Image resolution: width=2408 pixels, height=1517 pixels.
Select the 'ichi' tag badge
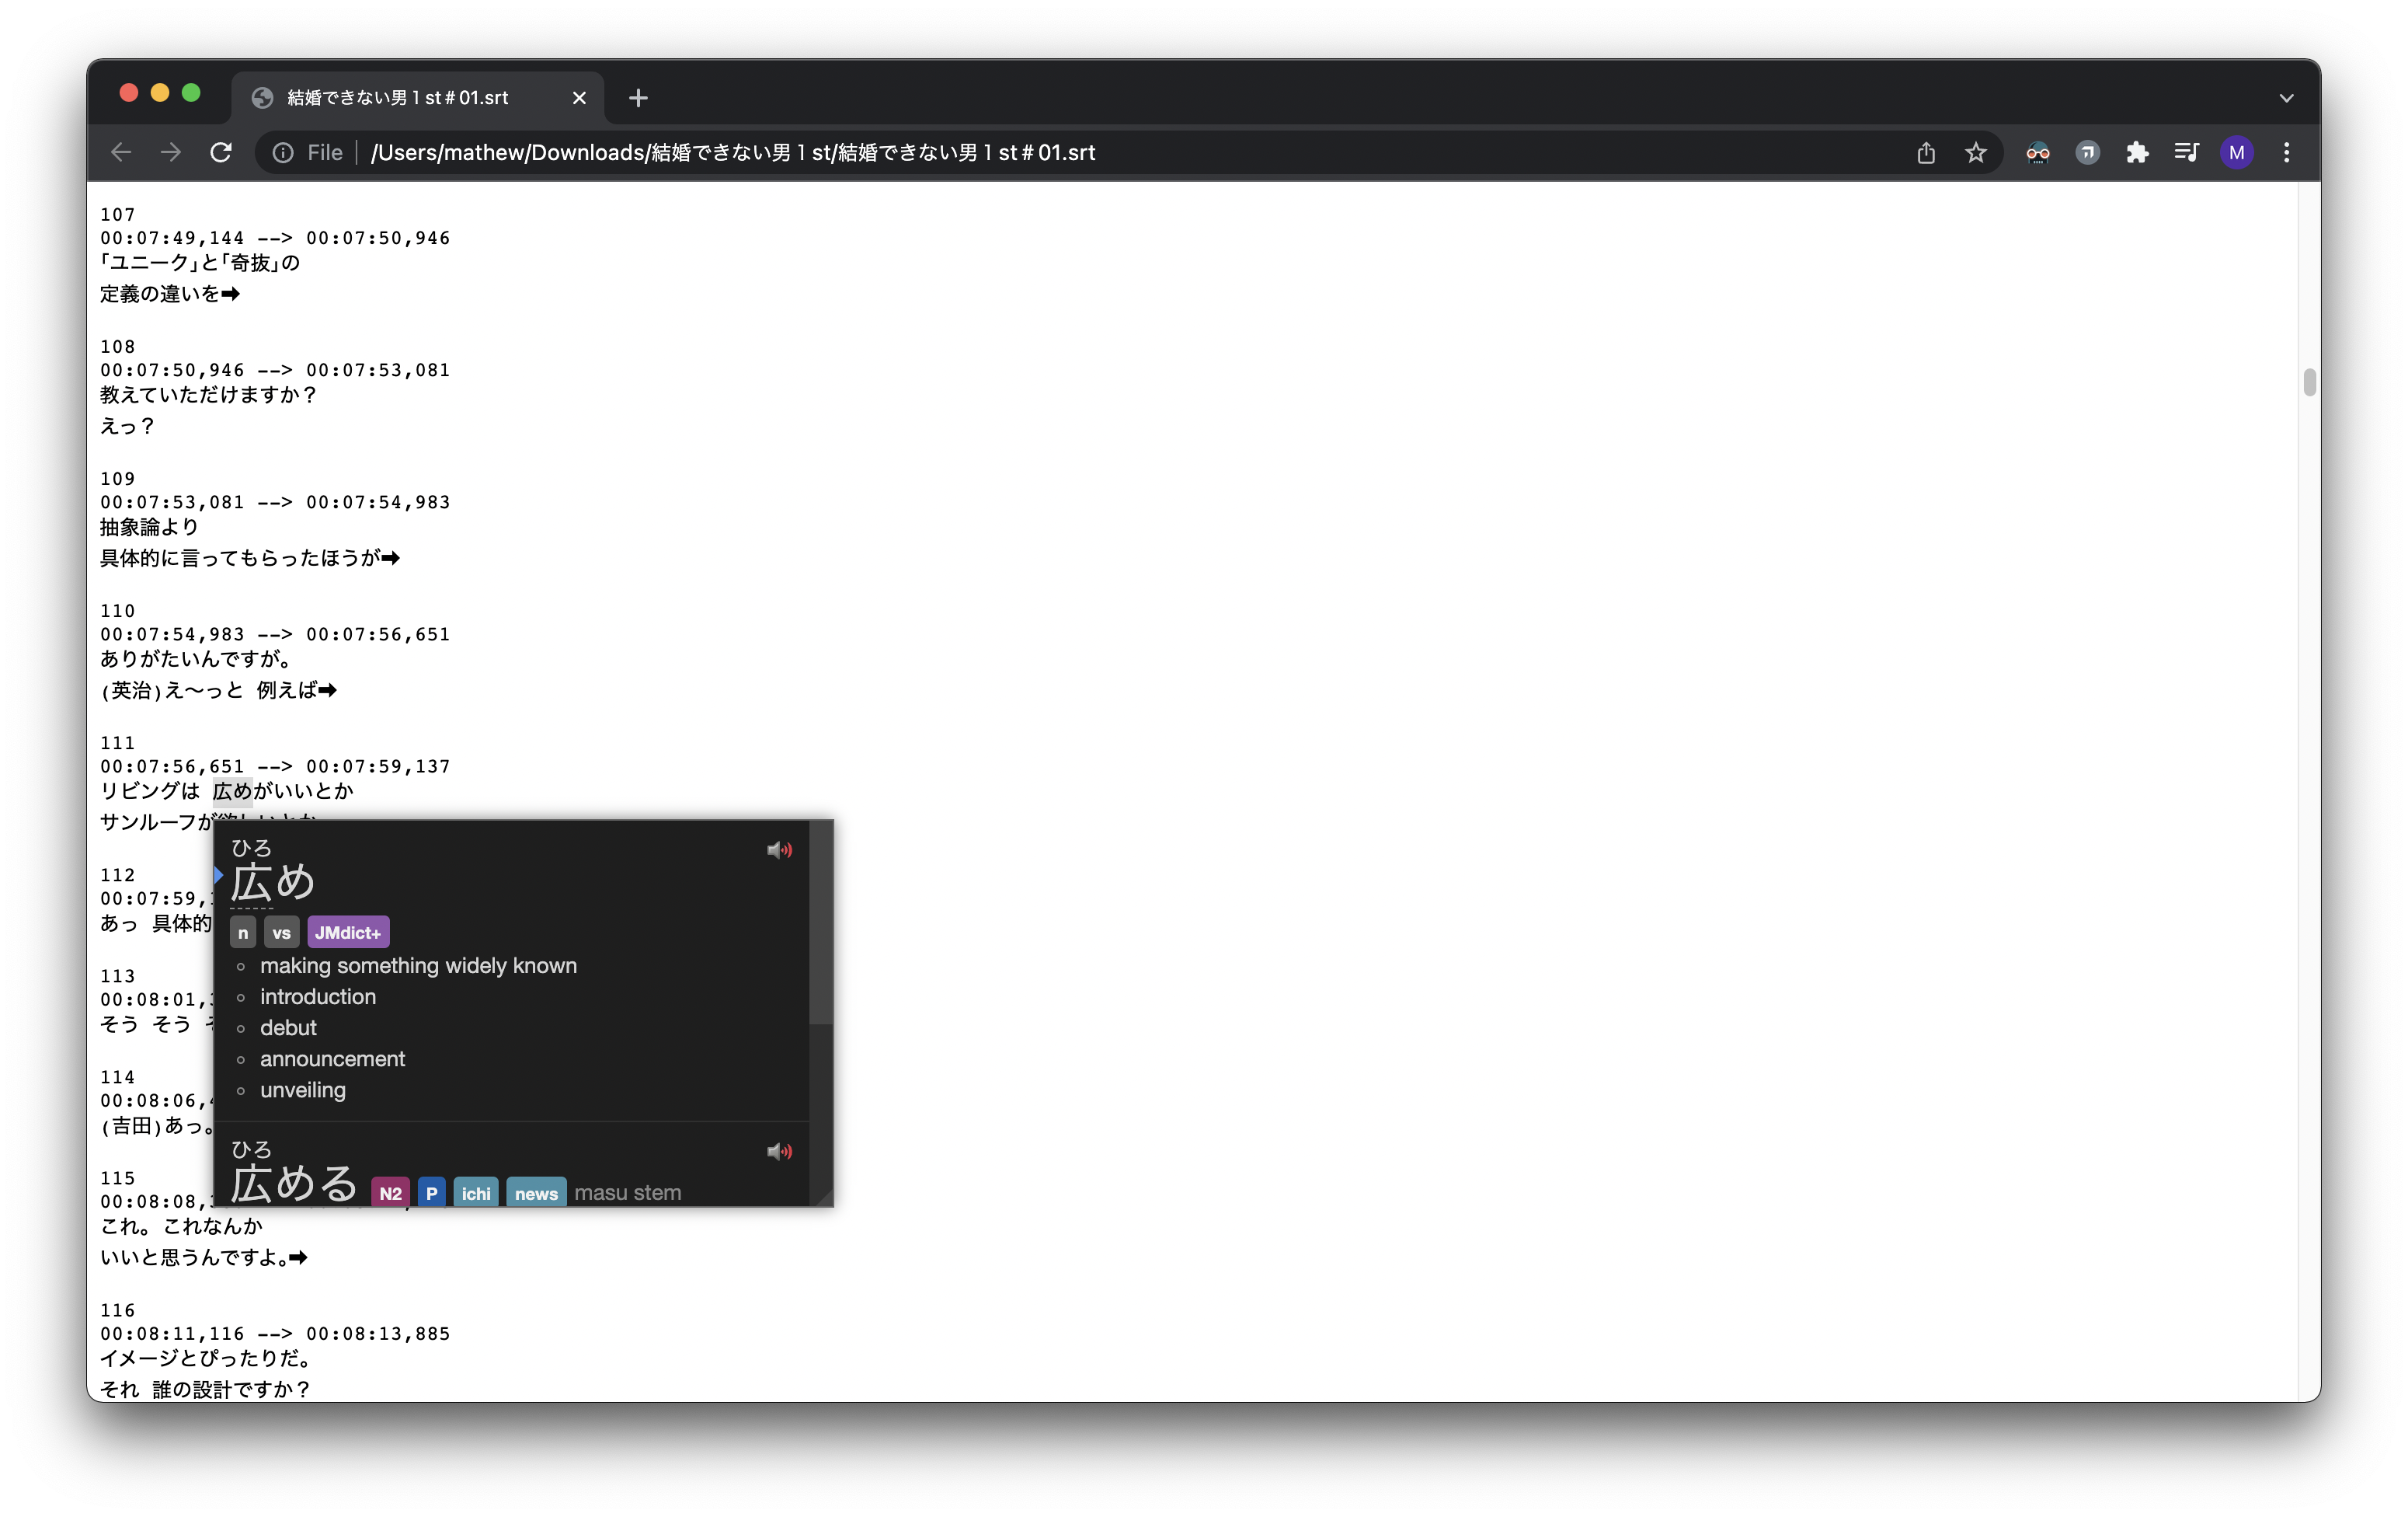[x=475, y=1192]
